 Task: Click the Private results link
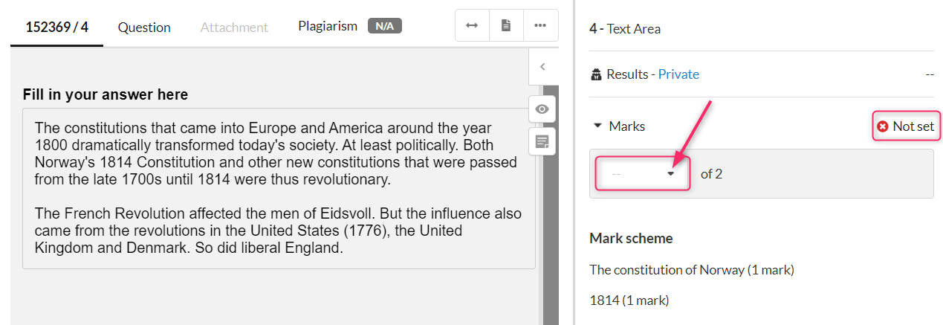(x=678, y=74)
